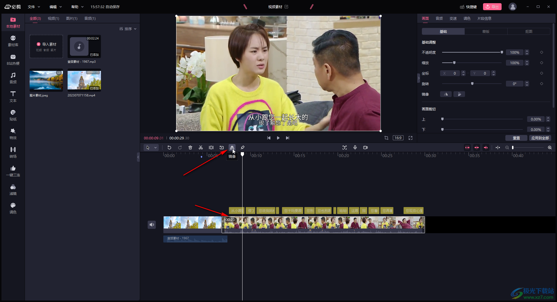Toggle the first pink track snapping option
Viewport: 557px width, 302px height.
click(467, 148)
